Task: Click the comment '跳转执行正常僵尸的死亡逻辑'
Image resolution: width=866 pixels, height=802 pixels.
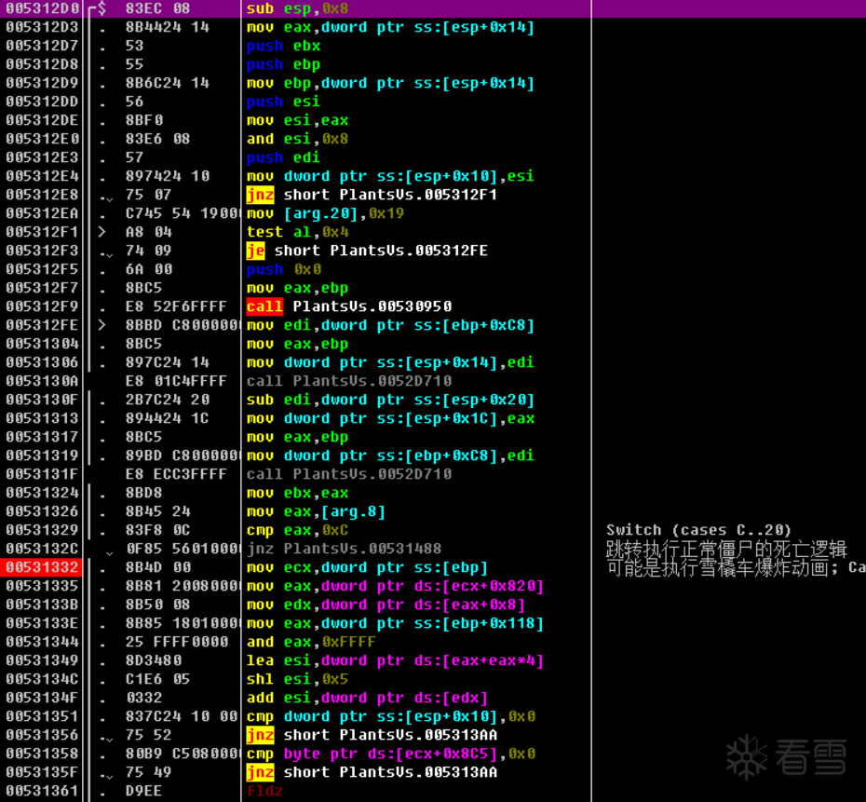Action: click(x=726, y=549)
